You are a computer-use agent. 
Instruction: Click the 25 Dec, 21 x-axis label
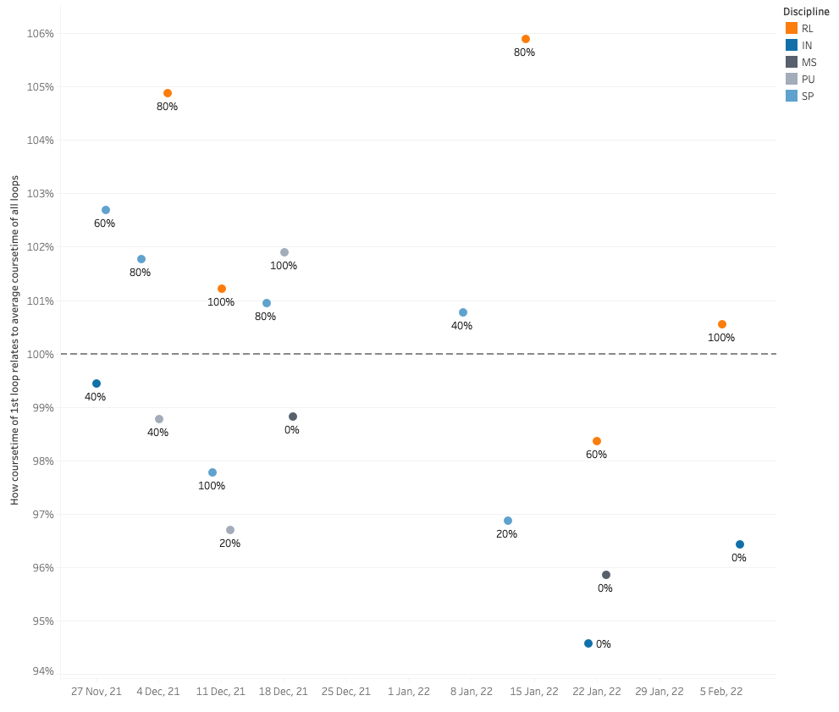tap(346, 692)
